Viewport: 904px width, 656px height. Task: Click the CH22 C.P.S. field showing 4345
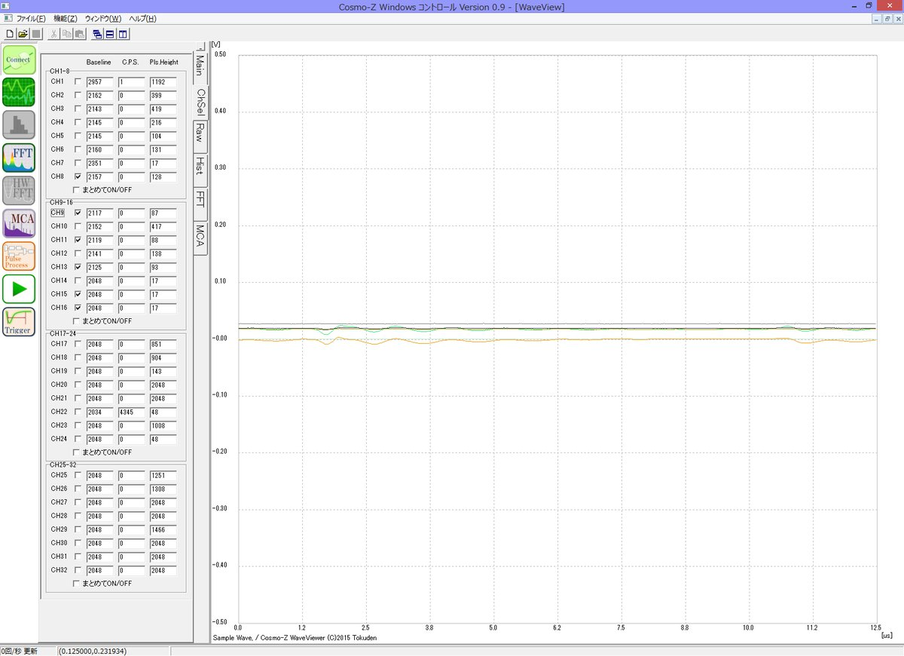(130, 412)
